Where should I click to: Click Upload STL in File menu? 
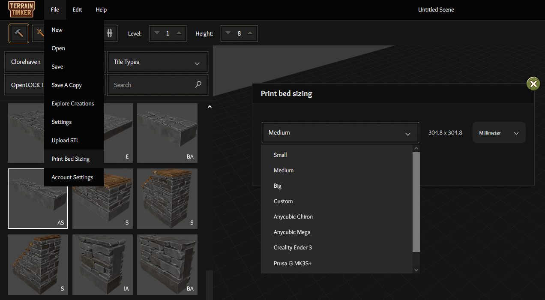pos(65,141)
